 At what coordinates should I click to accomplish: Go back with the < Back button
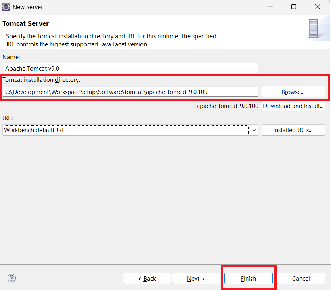coord(147,278)
